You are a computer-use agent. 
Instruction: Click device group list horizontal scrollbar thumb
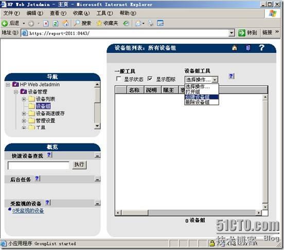[x=135, y=213]
